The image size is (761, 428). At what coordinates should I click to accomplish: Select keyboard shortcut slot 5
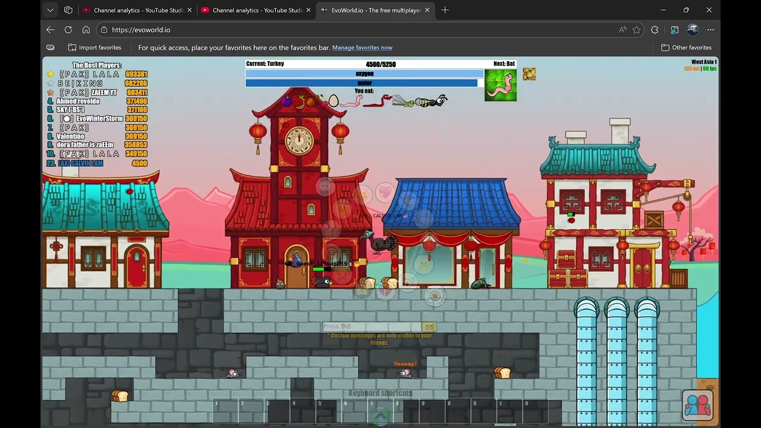(x=329, y=410)
